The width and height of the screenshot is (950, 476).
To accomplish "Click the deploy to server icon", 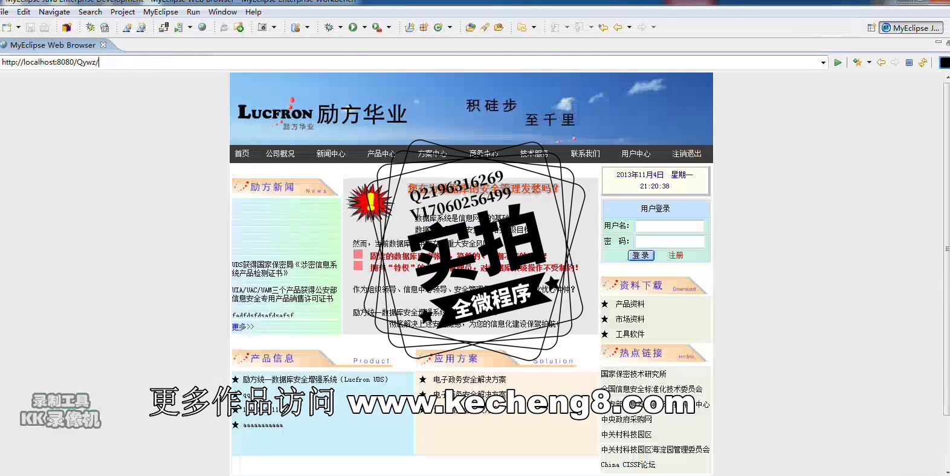I will (x=163, y=27).
